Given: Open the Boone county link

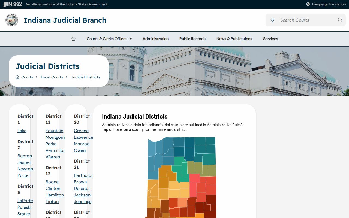Looking at the screenshot, I should tap(52, 182).
